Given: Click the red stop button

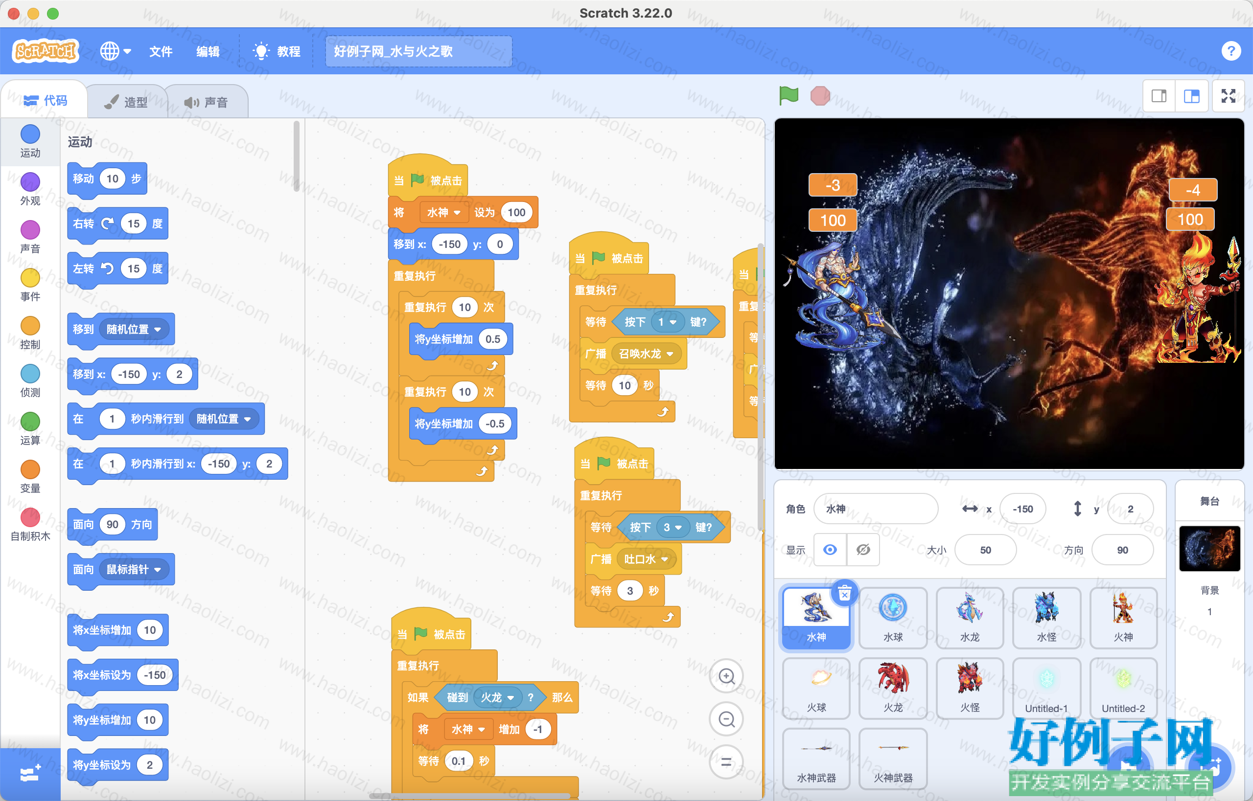Looking at the screenshot, I should (820, 96).
